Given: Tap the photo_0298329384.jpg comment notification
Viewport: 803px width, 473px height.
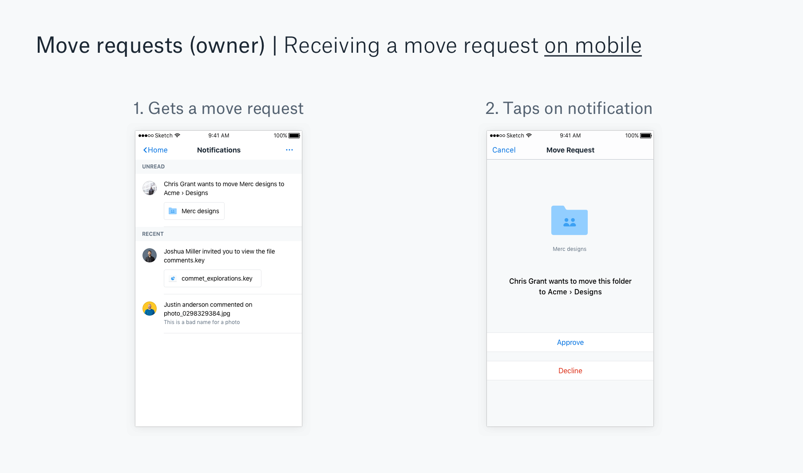Looking at the screenshot, I should point(209,313).
